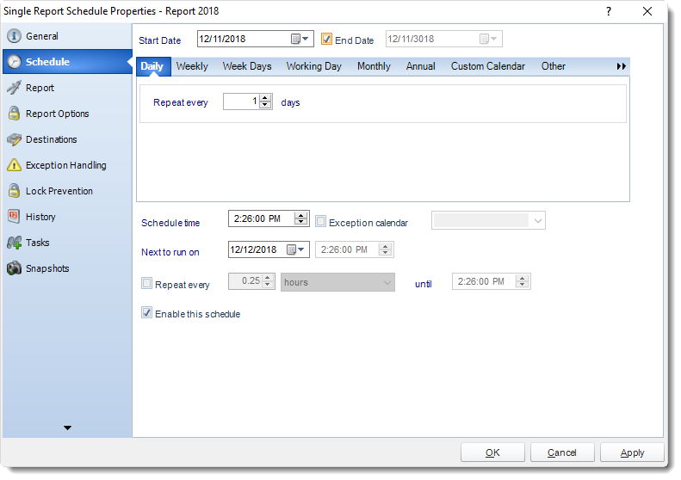The width and height of the screenshot is (681, 480).
Task: Click the History icon in sidebar
Action: [14, 217]
